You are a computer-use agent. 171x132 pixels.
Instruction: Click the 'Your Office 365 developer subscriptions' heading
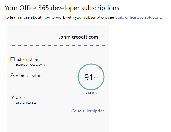tap(62, 8)
